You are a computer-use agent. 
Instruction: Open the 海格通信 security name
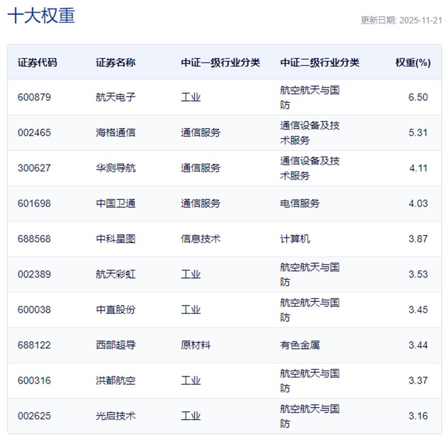pos(116,133)
